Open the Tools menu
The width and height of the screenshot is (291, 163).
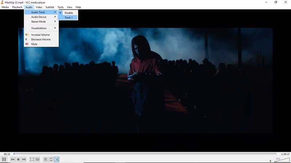[x=60, y=7]
